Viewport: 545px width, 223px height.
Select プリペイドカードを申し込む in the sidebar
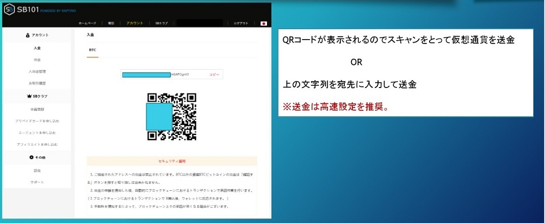(x=37, y=121)
